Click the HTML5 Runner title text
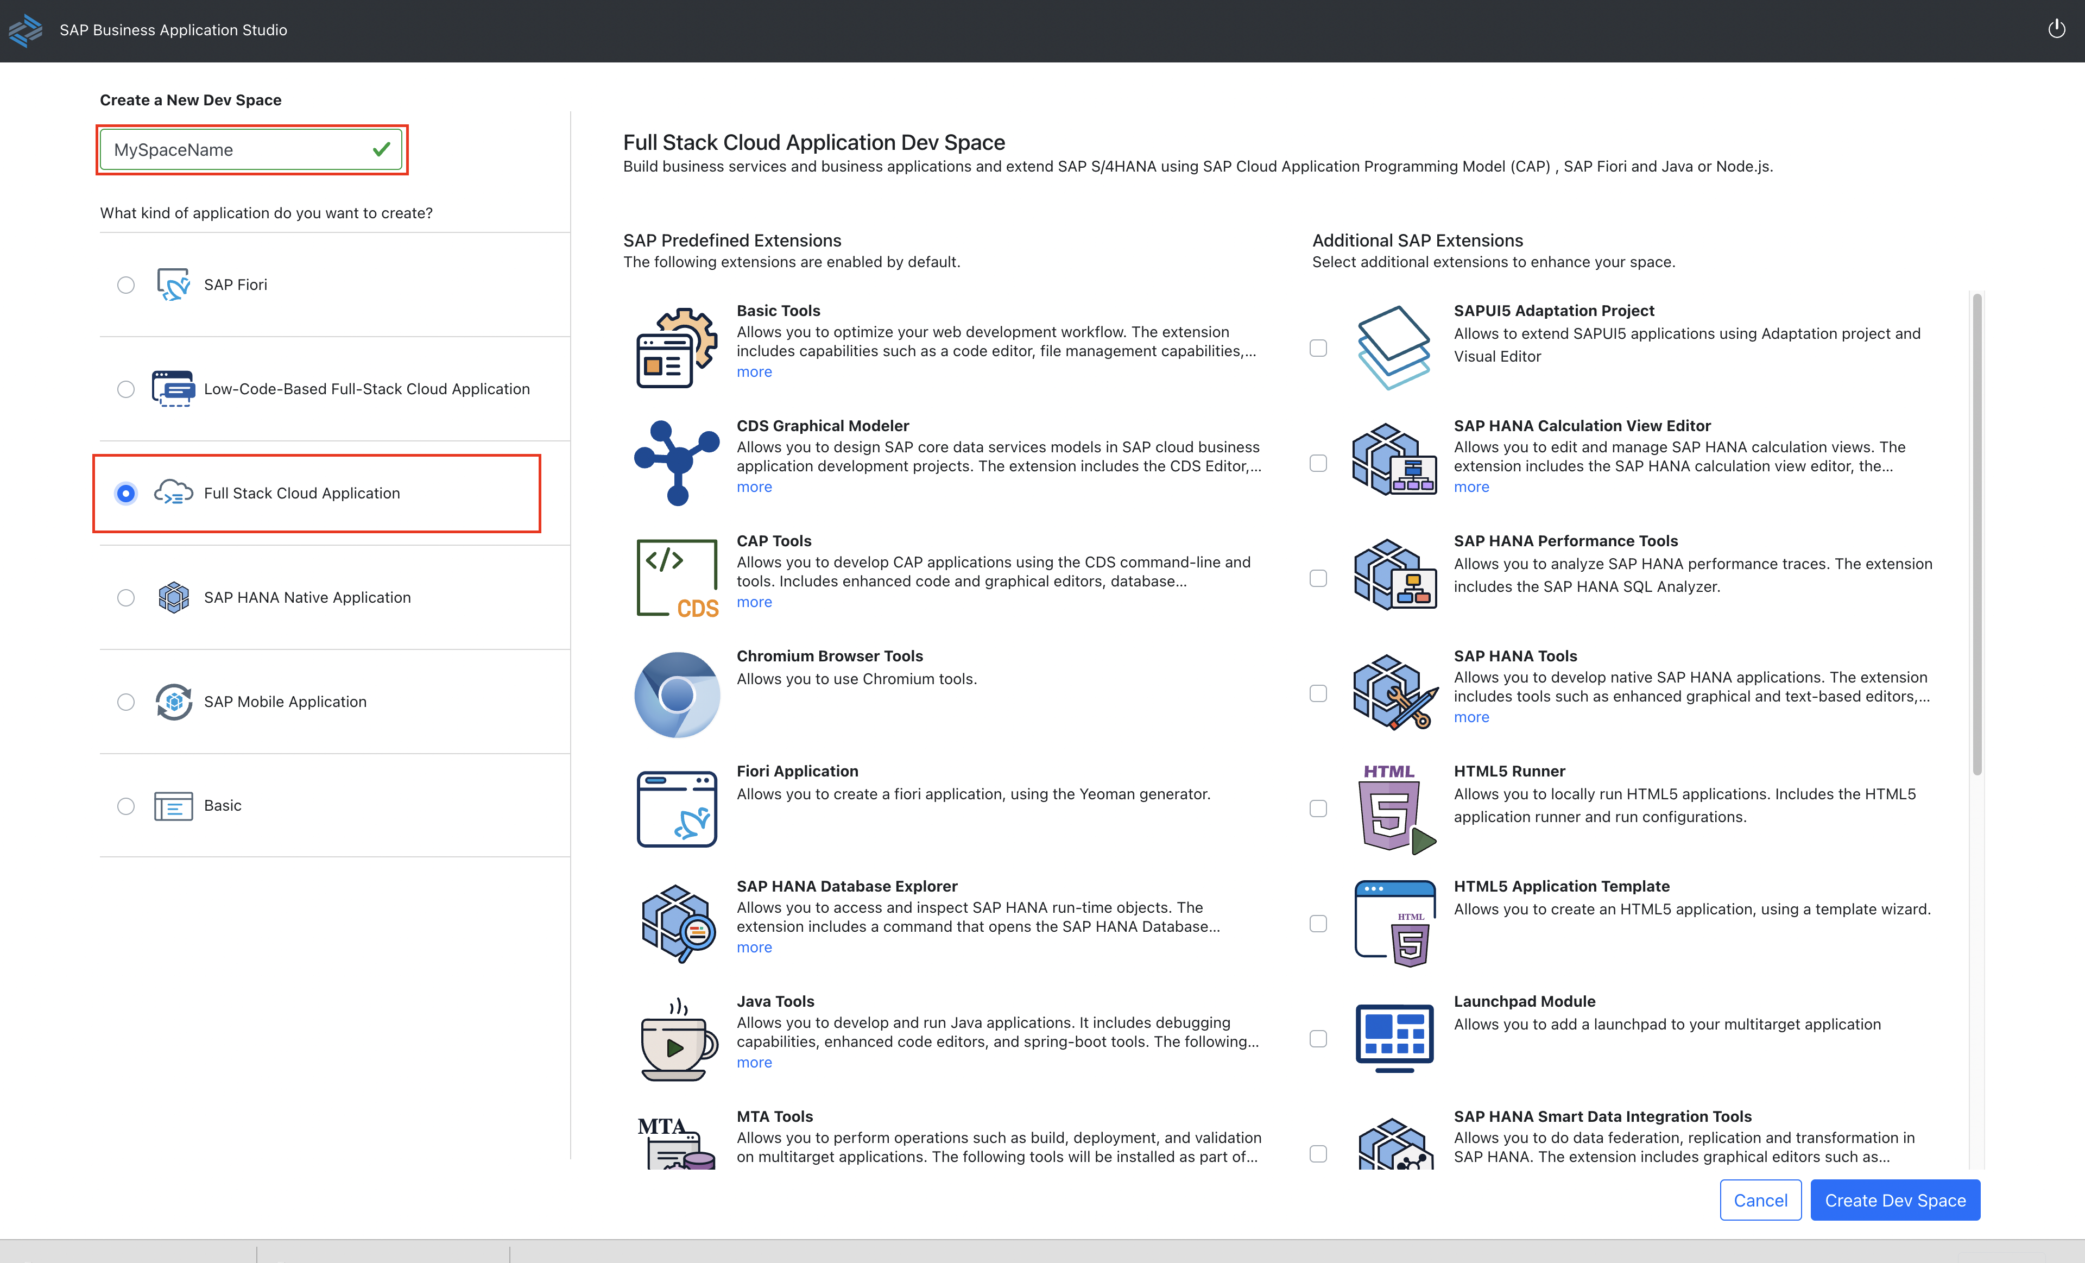 tap(1509, 772)
